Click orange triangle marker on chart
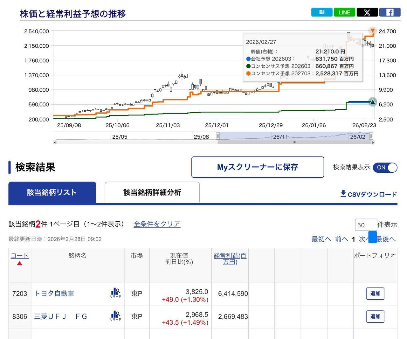The width and height of the screenshot is (407, 339). coord(372,31)
